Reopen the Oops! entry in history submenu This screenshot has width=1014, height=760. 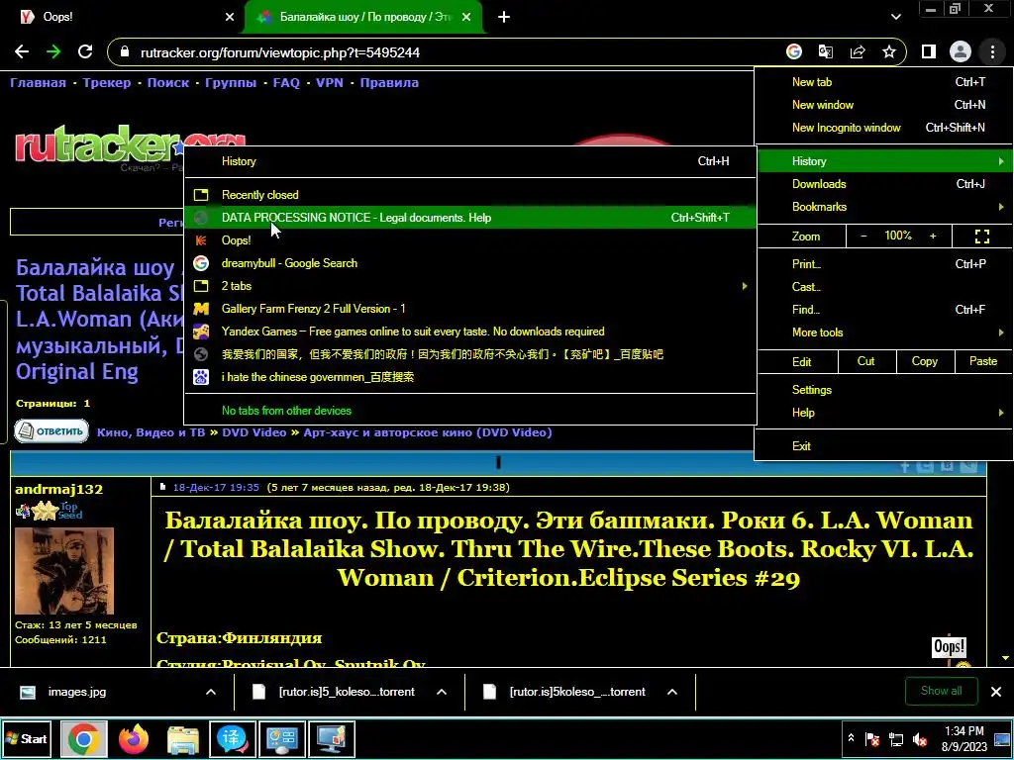pos(470,240)
